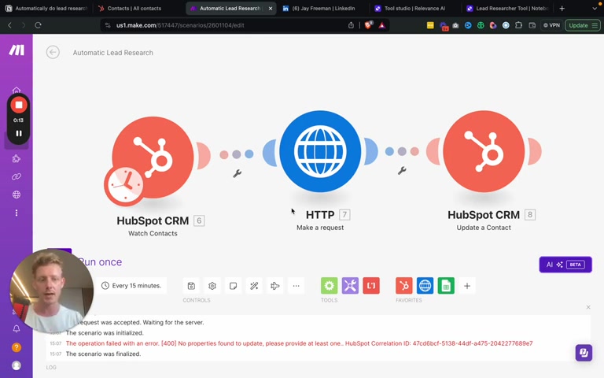Switch to Lead Researcher Tool tab
Image resolution: width=604 pixels, height=378 pixels.
coord(507,8)
